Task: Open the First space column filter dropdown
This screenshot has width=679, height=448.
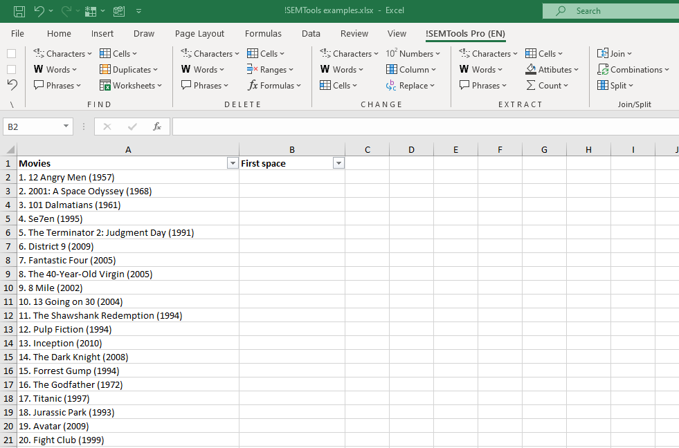Action: tap(338, 163)
